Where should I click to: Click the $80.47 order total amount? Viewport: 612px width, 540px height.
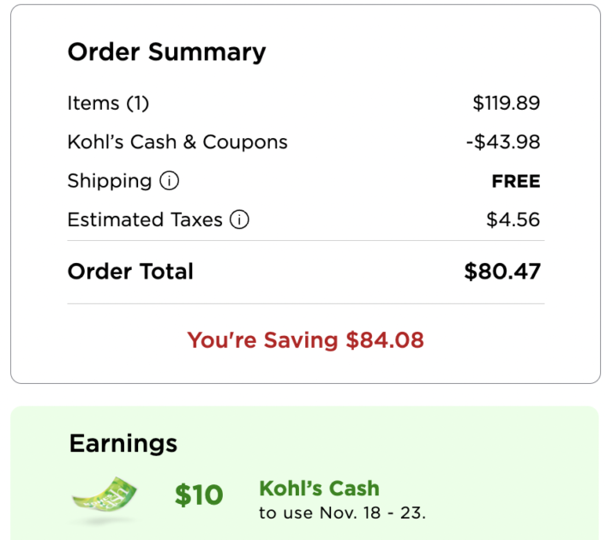coord(501,272)
